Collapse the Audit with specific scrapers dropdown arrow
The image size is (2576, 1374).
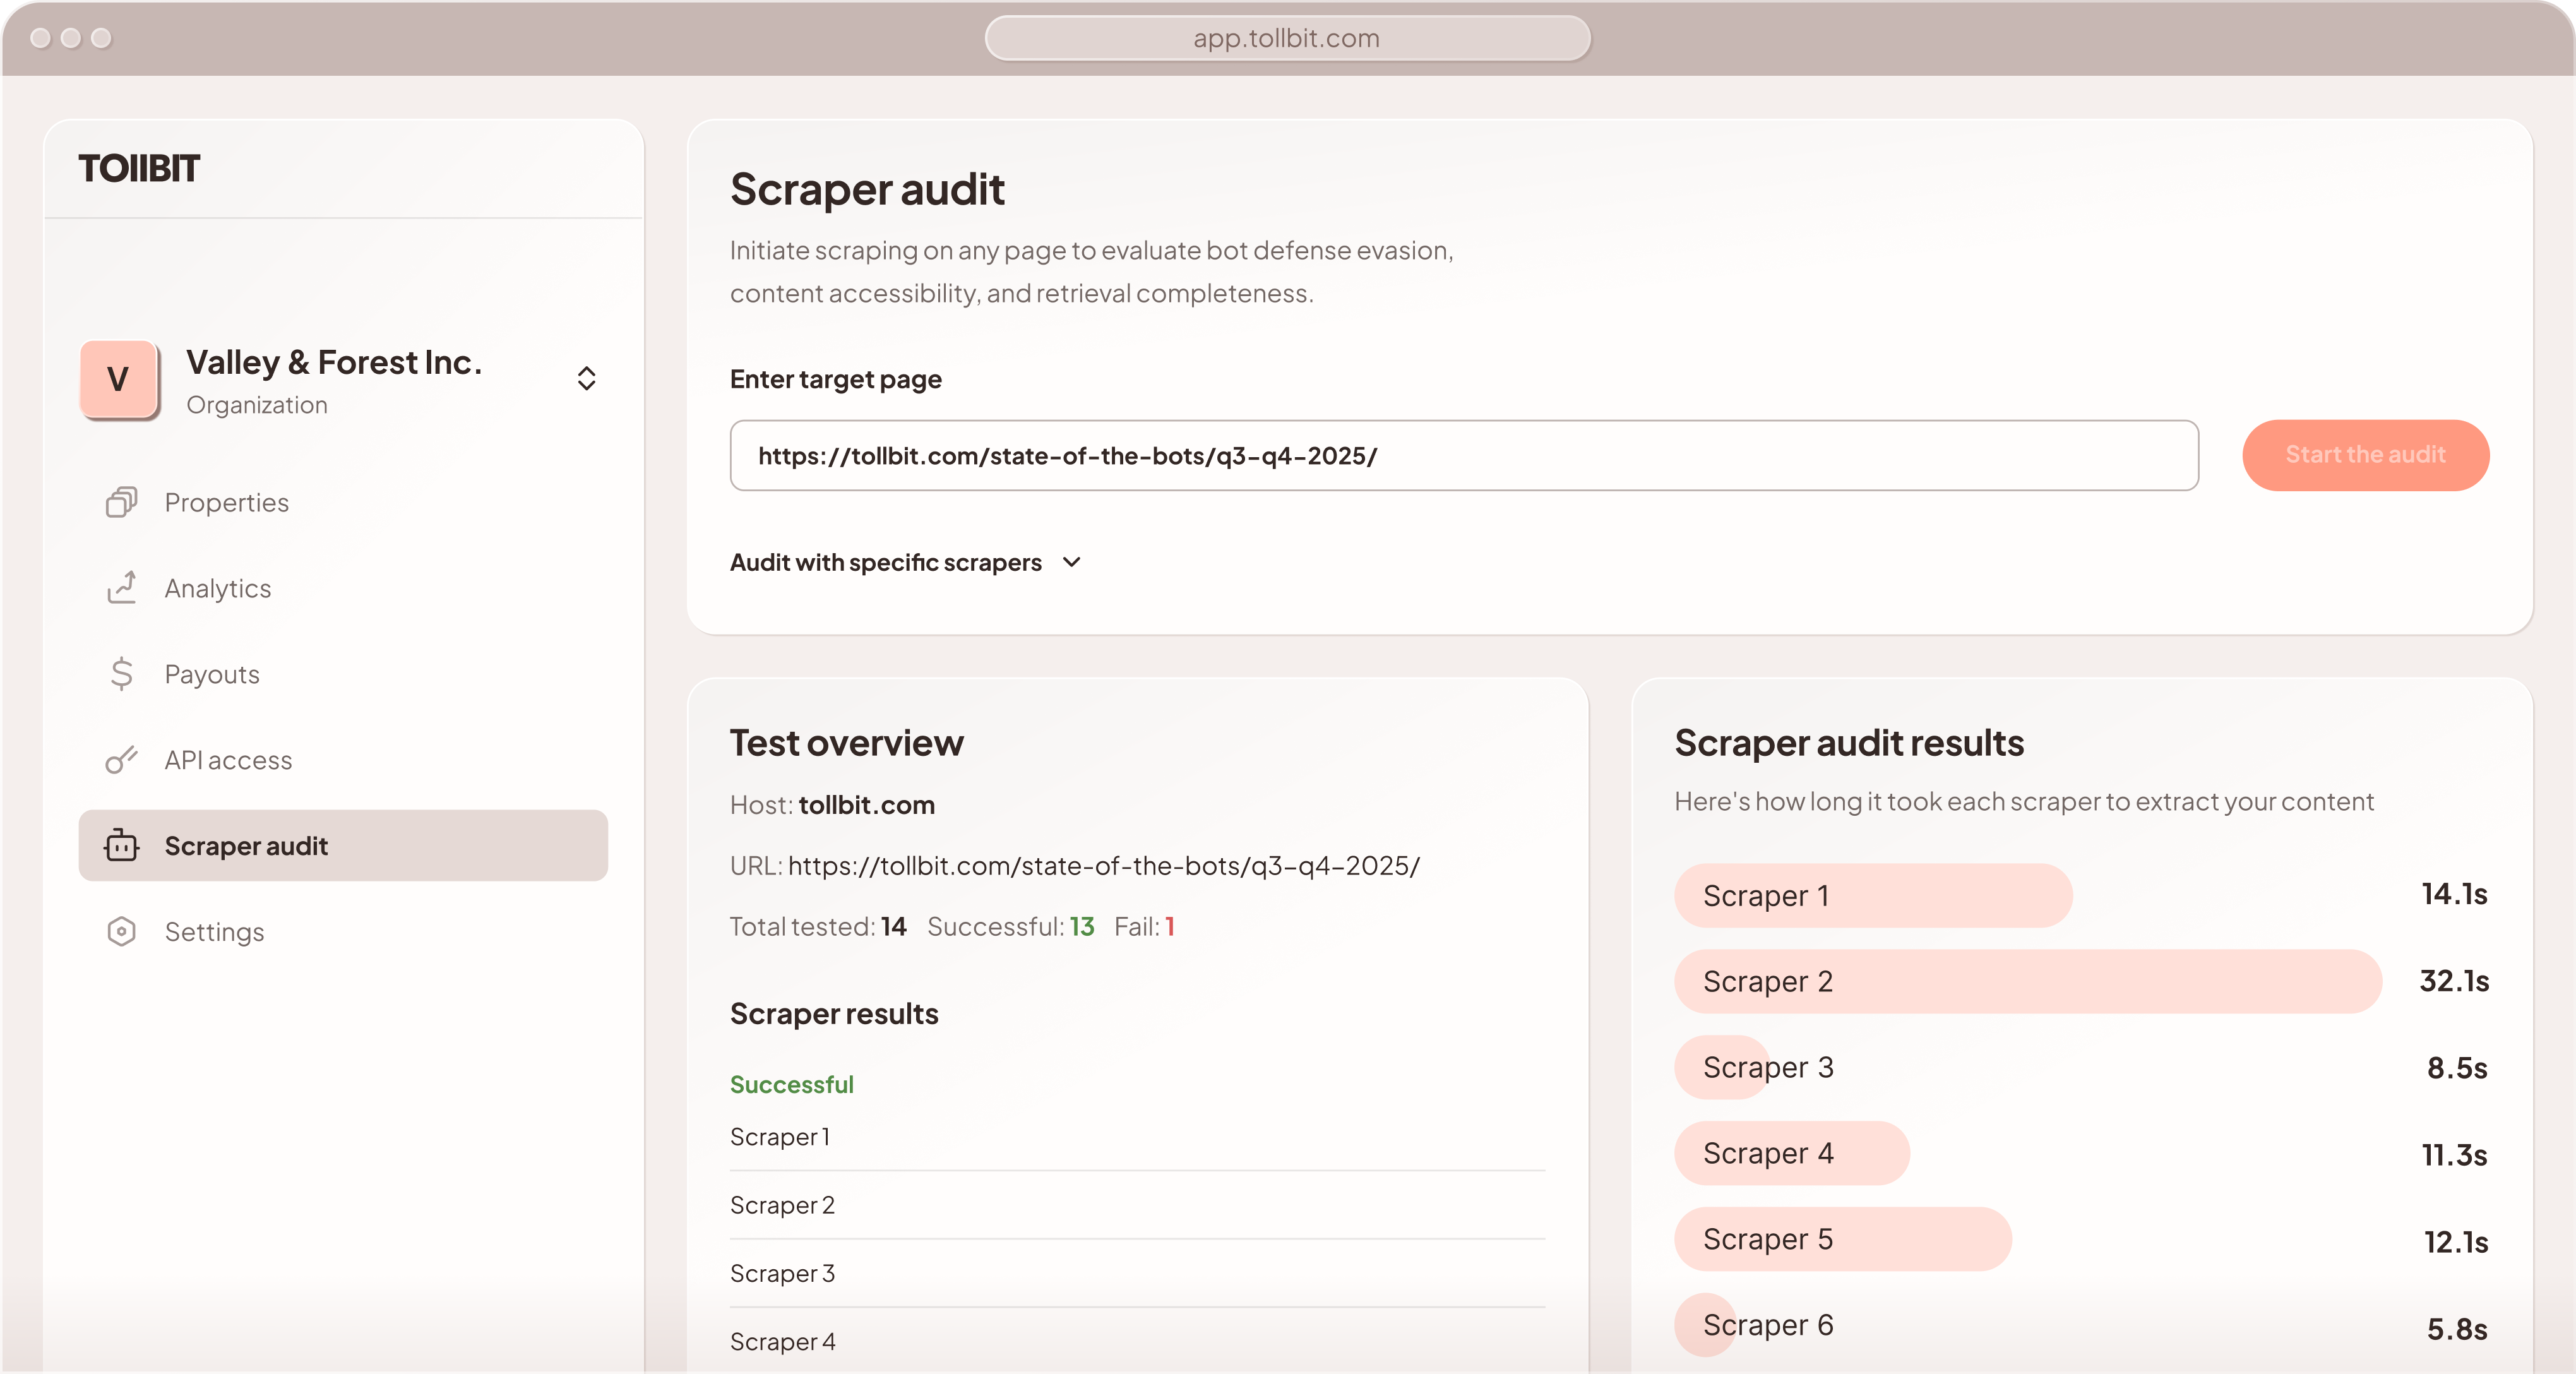(1071, 562)
